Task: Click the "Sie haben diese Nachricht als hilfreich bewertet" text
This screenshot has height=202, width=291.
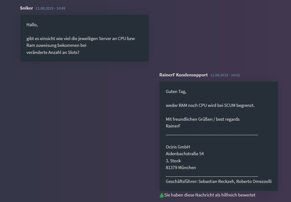Action: click(210, 195)
